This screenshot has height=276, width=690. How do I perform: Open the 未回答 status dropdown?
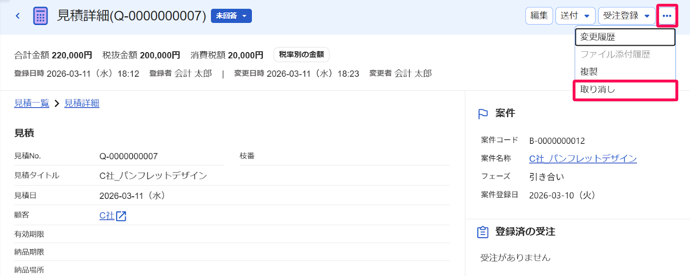point(231,16)
